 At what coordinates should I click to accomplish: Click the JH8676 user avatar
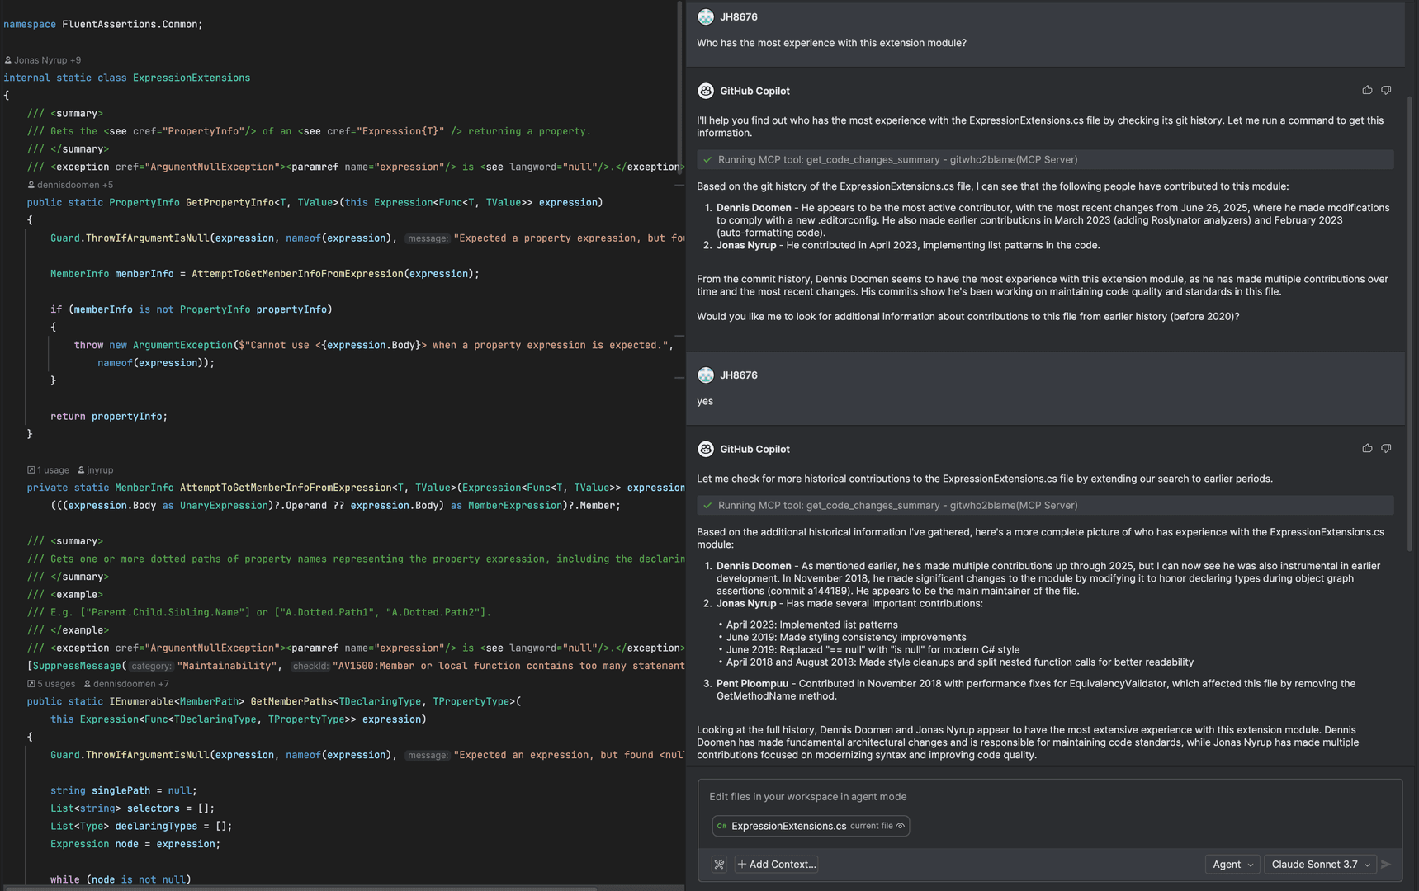pos(707,16)
